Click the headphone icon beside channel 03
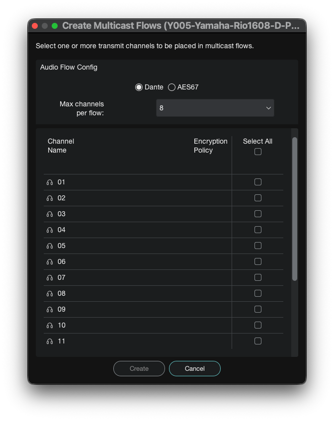334x421 pixels. tap(50, 214)
